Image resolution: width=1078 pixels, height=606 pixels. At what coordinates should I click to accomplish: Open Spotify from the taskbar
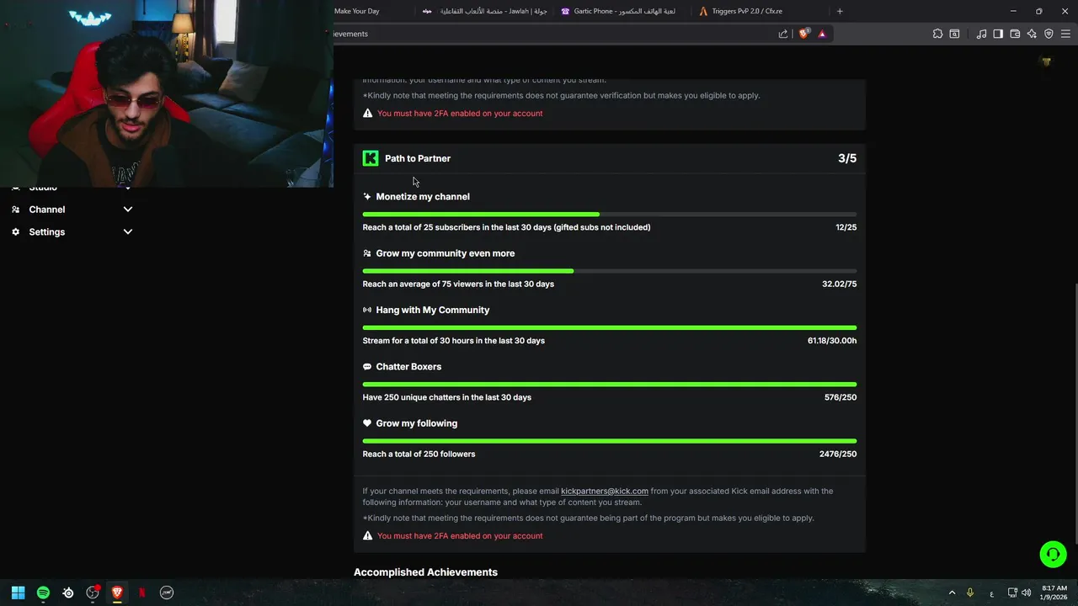click(43, 593)
